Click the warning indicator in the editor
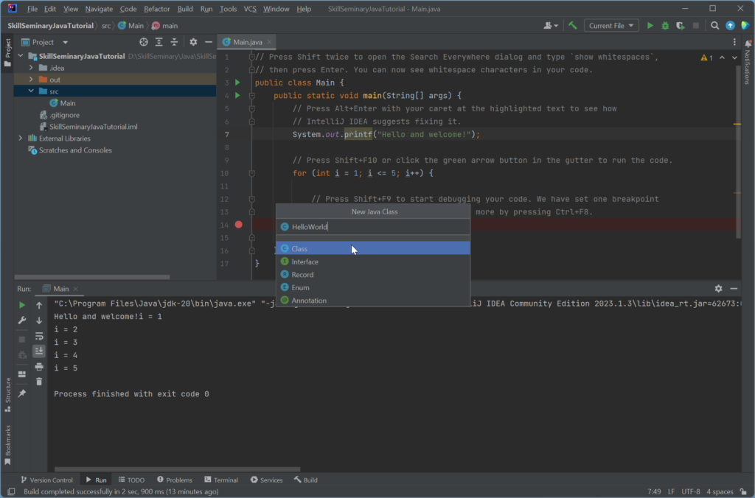The width and height of the screenshot is (755, 498). tap(707, 57)
